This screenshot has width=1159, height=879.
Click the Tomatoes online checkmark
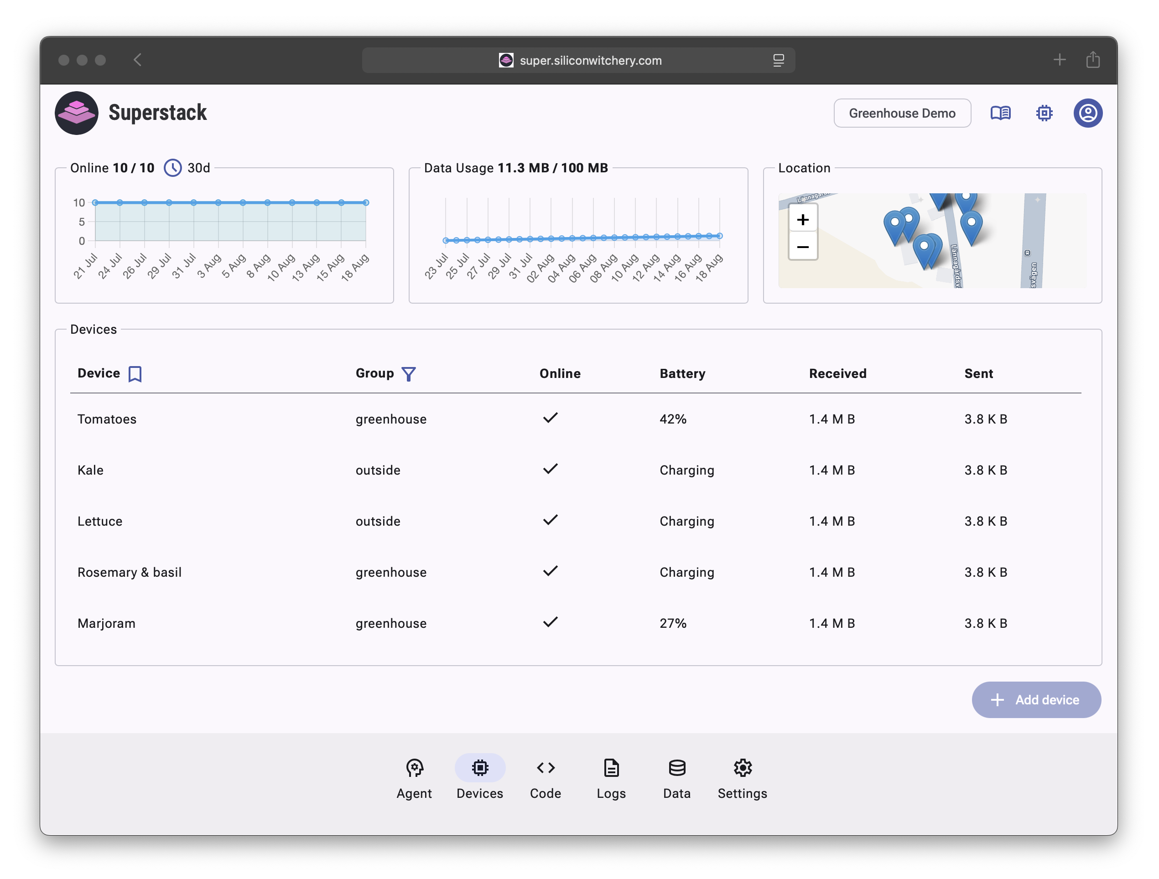[x=550, y=418]
